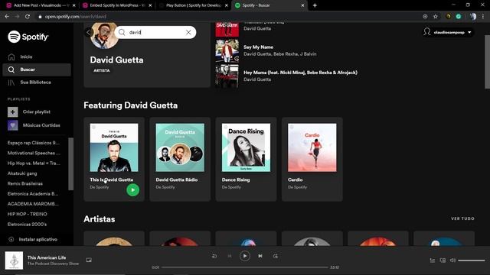This screenshot has width=490, height=275.
Task: Open Sua Biblioteca in the sidebar
Action: click(35, 82)
